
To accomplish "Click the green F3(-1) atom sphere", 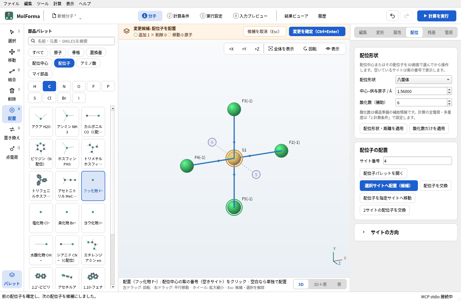I will coord(234,109).
